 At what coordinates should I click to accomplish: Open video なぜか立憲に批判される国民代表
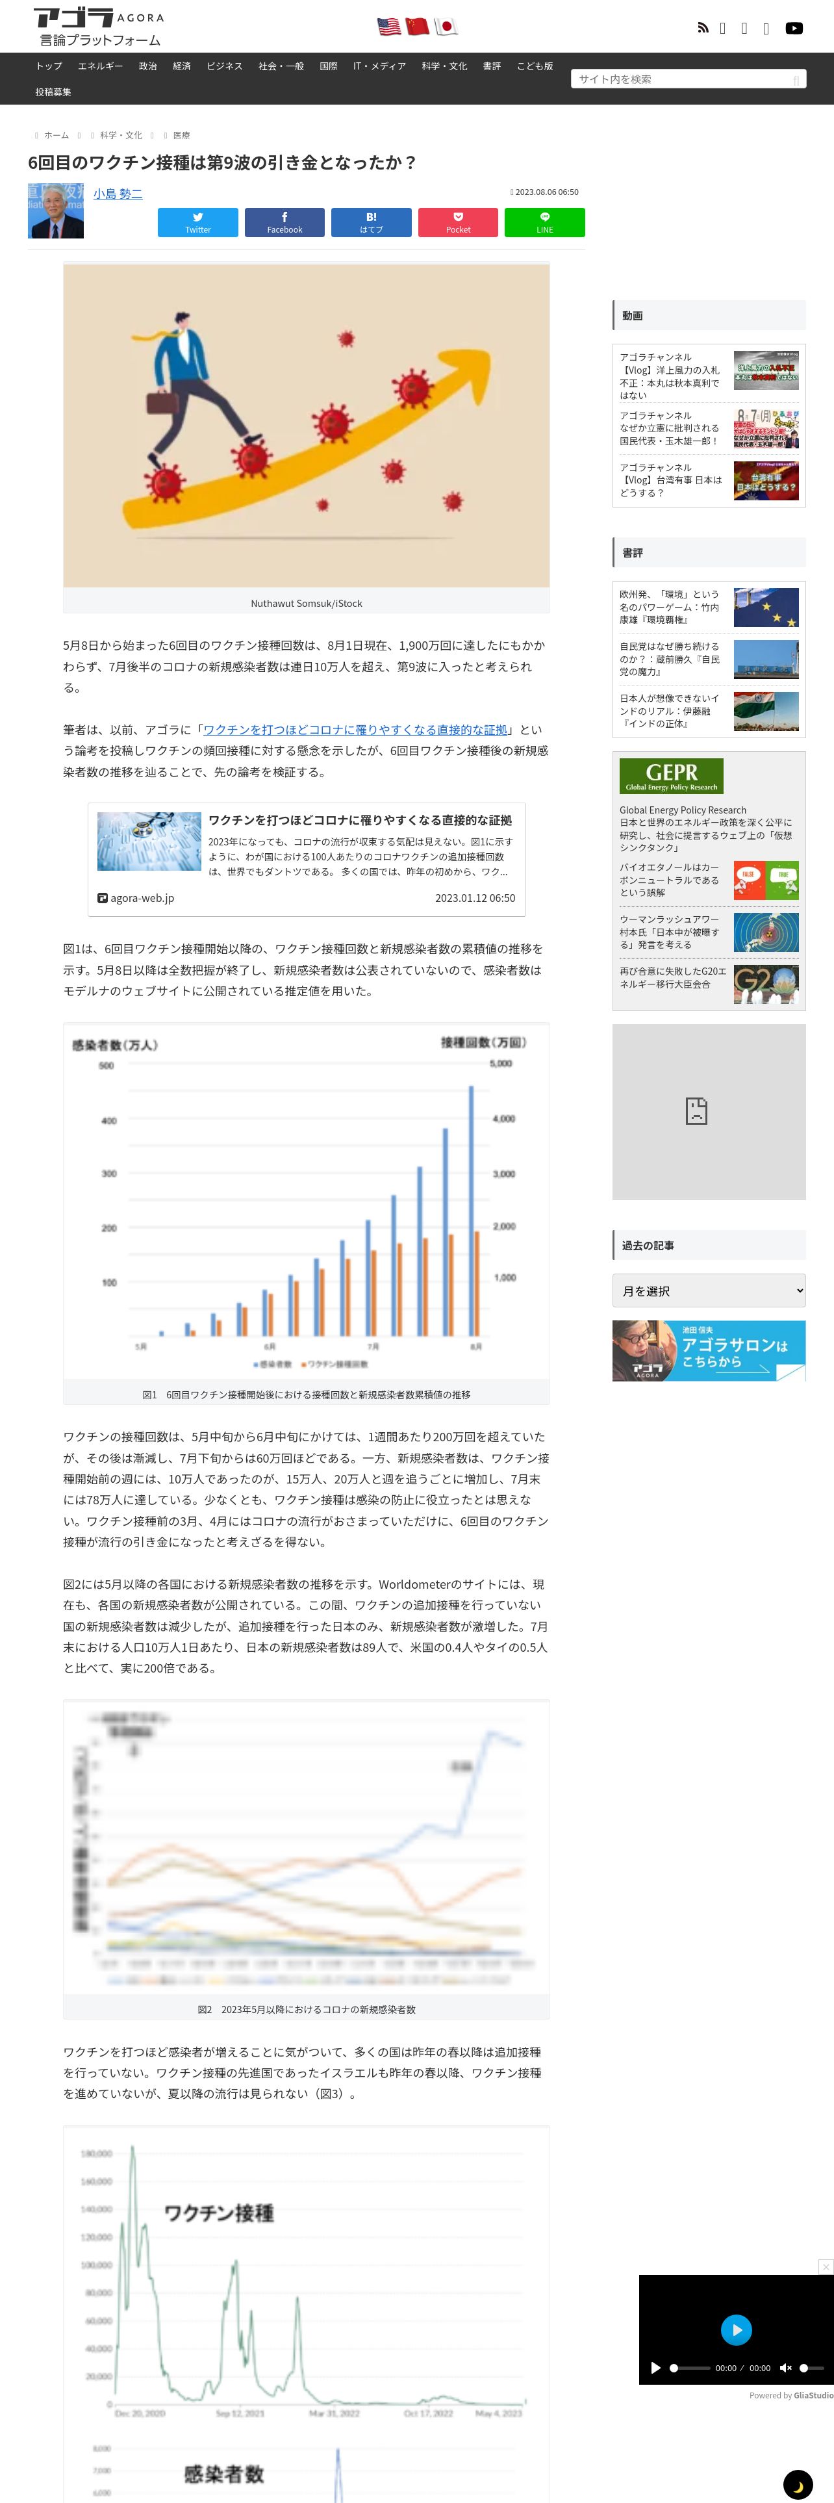[x=709, y=428]
